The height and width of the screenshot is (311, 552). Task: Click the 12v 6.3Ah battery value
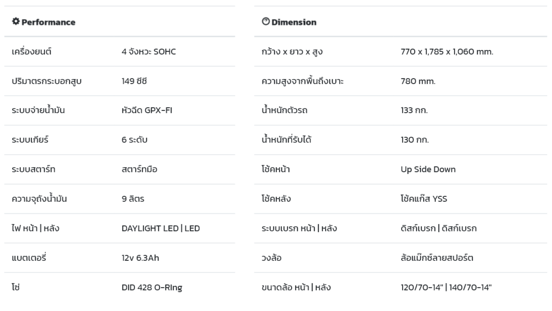coord(140,258)
